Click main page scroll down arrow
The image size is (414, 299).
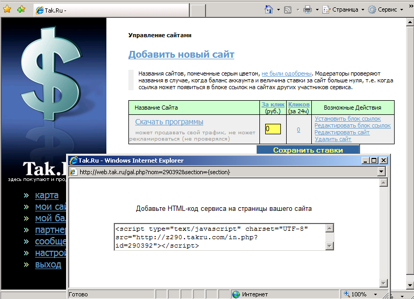(410, 285)
